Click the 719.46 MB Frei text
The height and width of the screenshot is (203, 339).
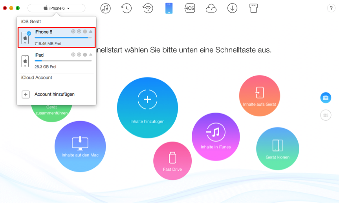tap(48, 44)
